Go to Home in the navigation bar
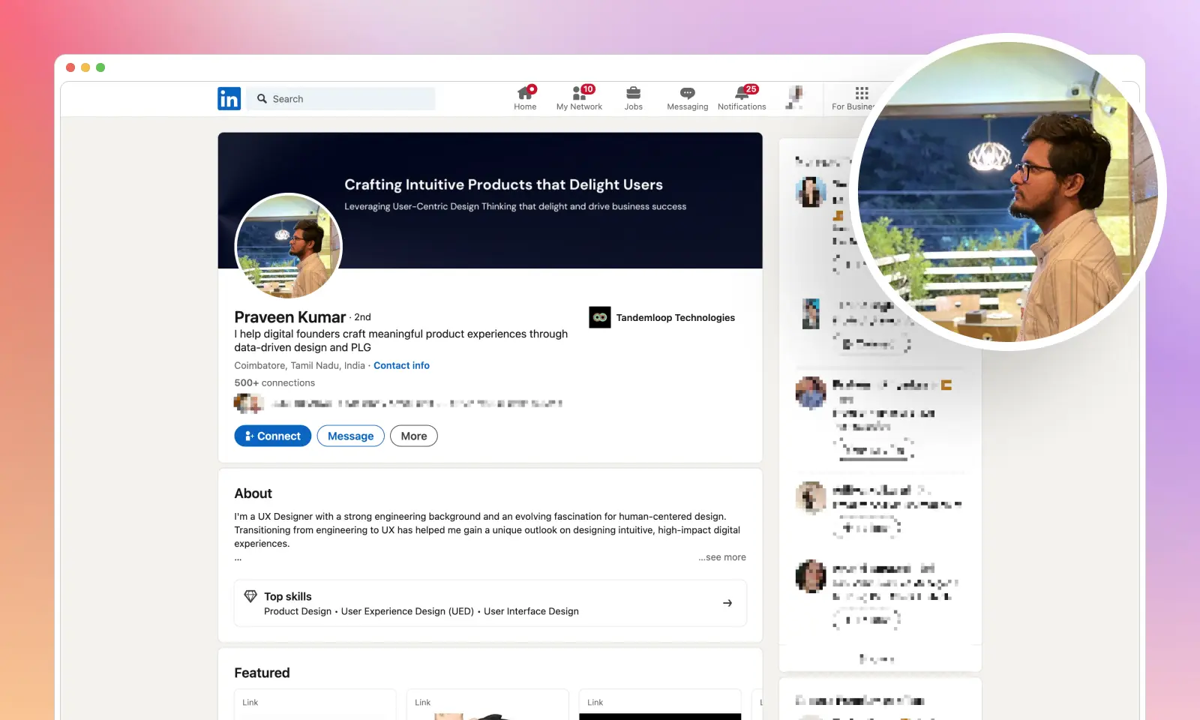Screen dimensions: 1200x720 click(x=525, y=98)
